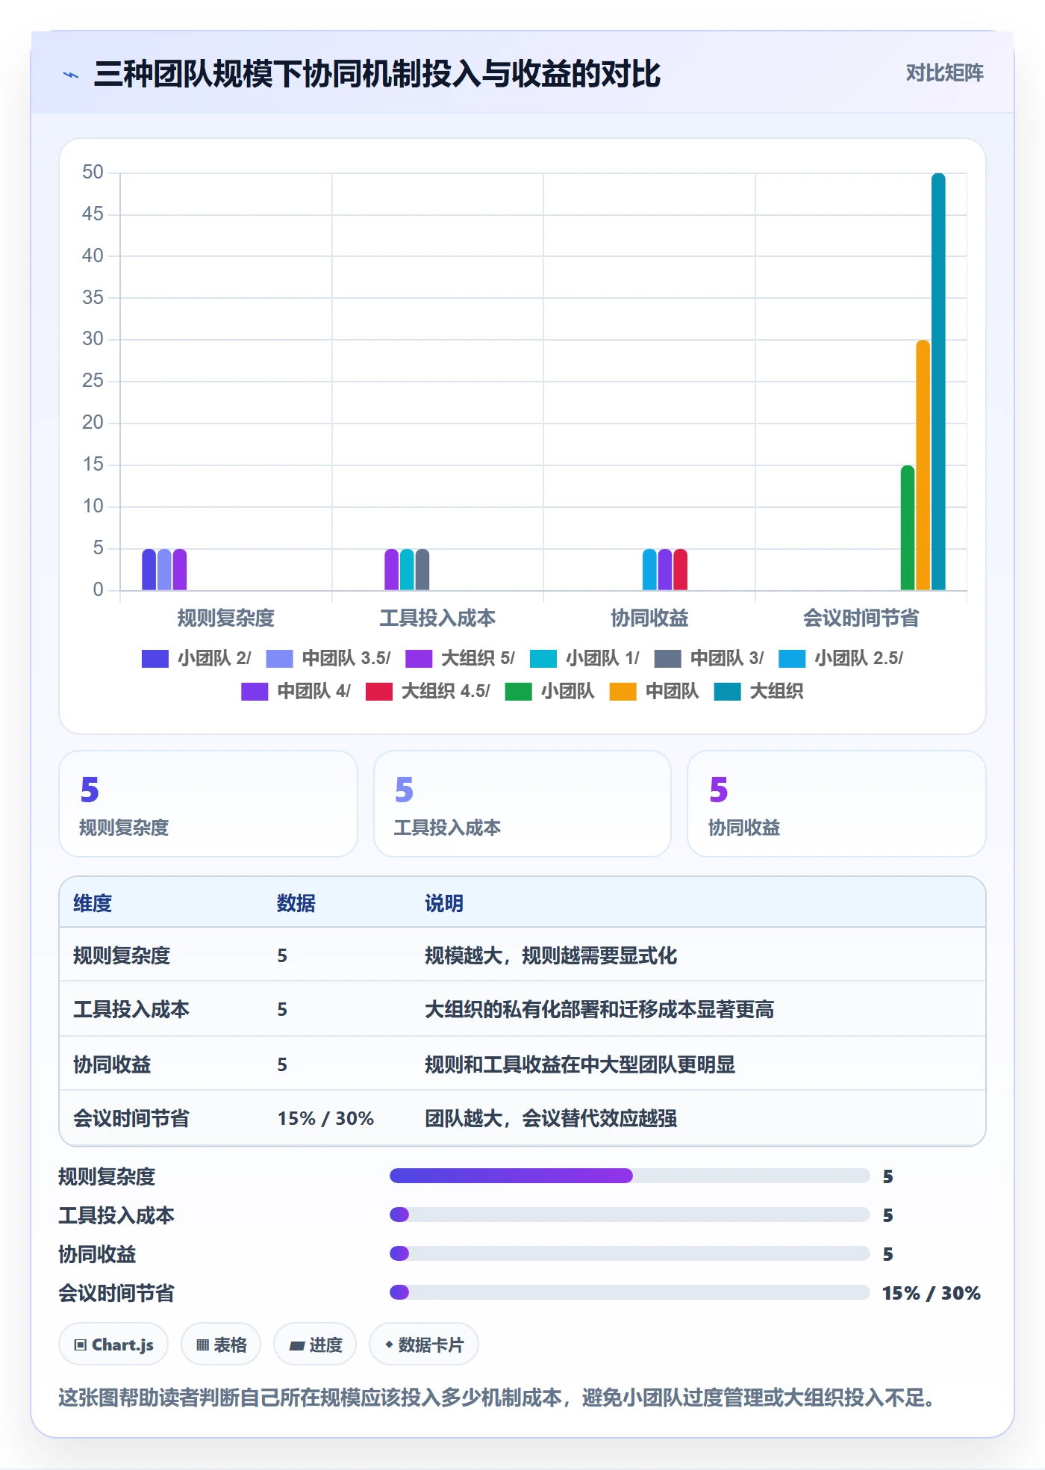
Task: Click the purple swatch for 中团队 4/
Action: coord(255,692)
